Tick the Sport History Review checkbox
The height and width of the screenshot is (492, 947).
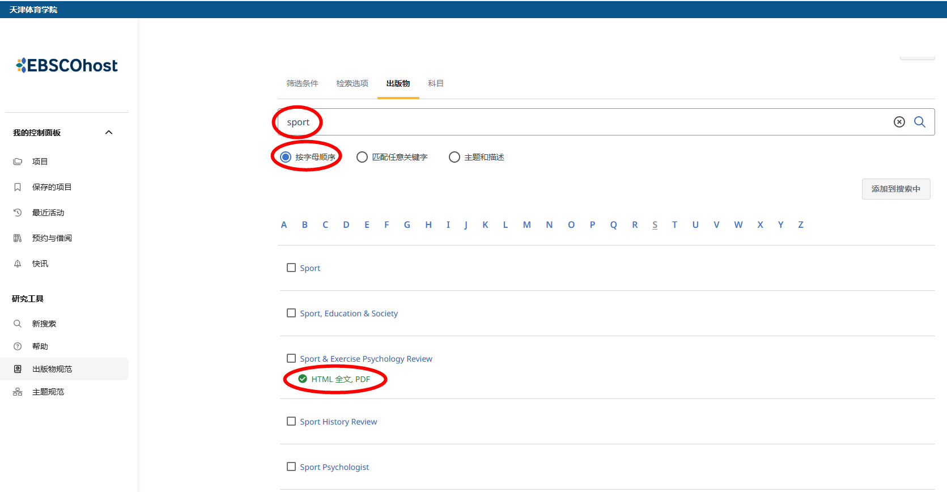pos(291,421)
